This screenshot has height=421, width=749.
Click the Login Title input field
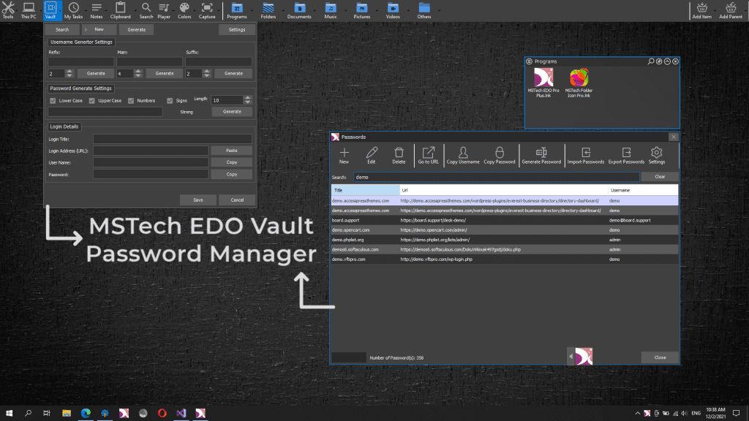[x=172, y=139]
